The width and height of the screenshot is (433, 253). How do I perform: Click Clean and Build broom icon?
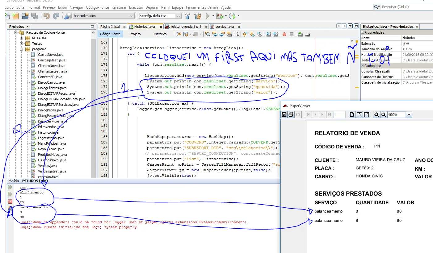pyautogui.click(x=197, y=16)
